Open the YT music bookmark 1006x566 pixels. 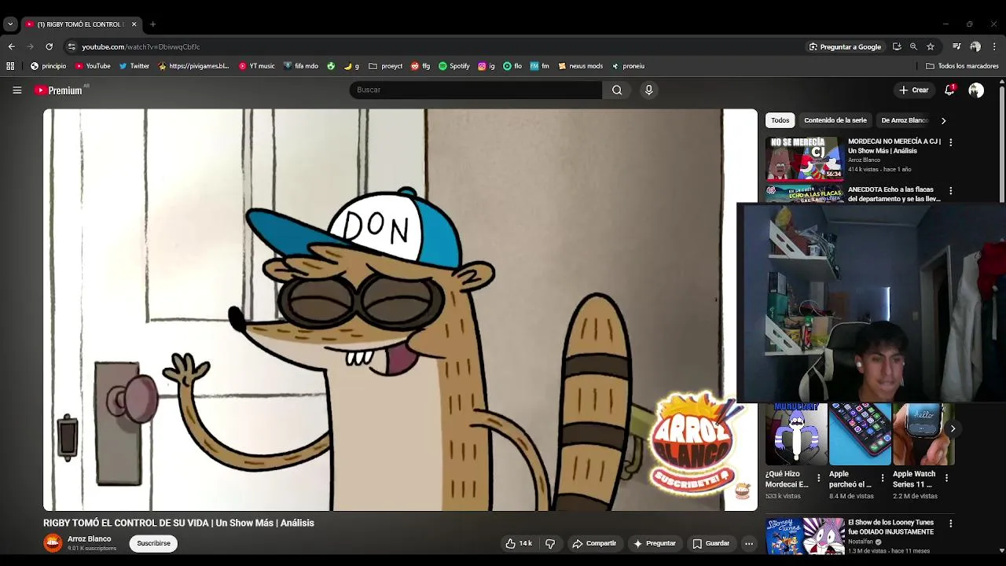257,66
